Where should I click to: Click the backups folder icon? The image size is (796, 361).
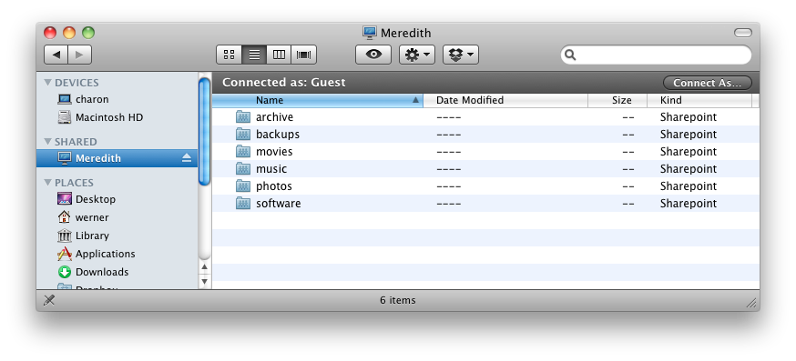click(243, 135)
